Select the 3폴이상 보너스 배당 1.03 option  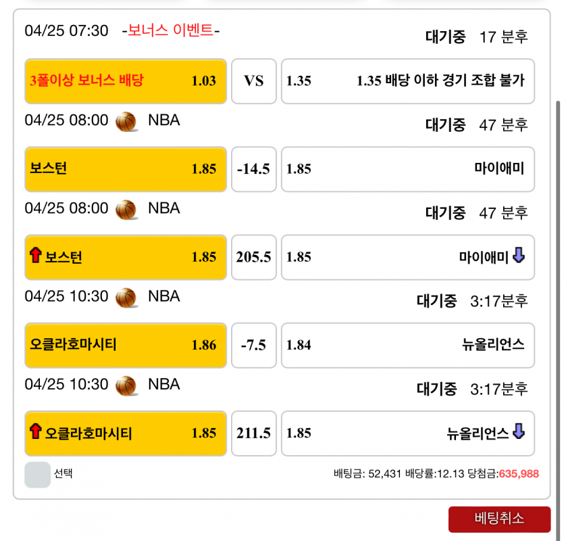[x=126, y=81]
